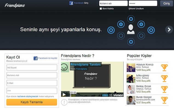Open Berkay Ercan profile photo

(131, 89)
